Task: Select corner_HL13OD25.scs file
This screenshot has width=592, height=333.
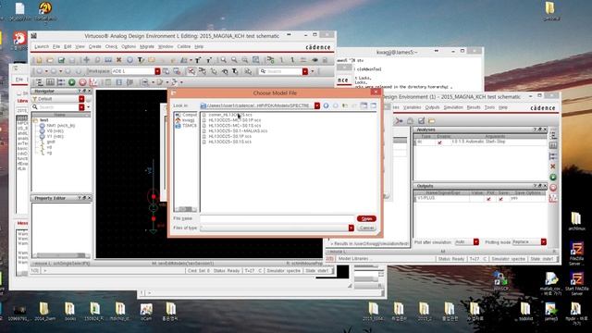Action: pyautogui.click(x=230, y=115)
